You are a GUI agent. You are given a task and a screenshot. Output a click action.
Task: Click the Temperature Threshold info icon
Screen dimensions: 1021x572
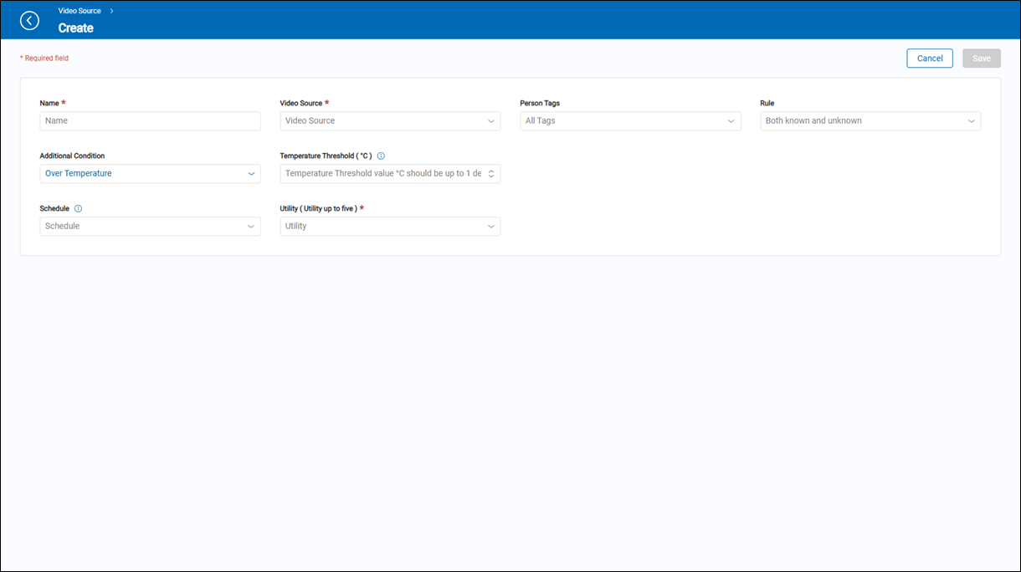coord(381,156)
